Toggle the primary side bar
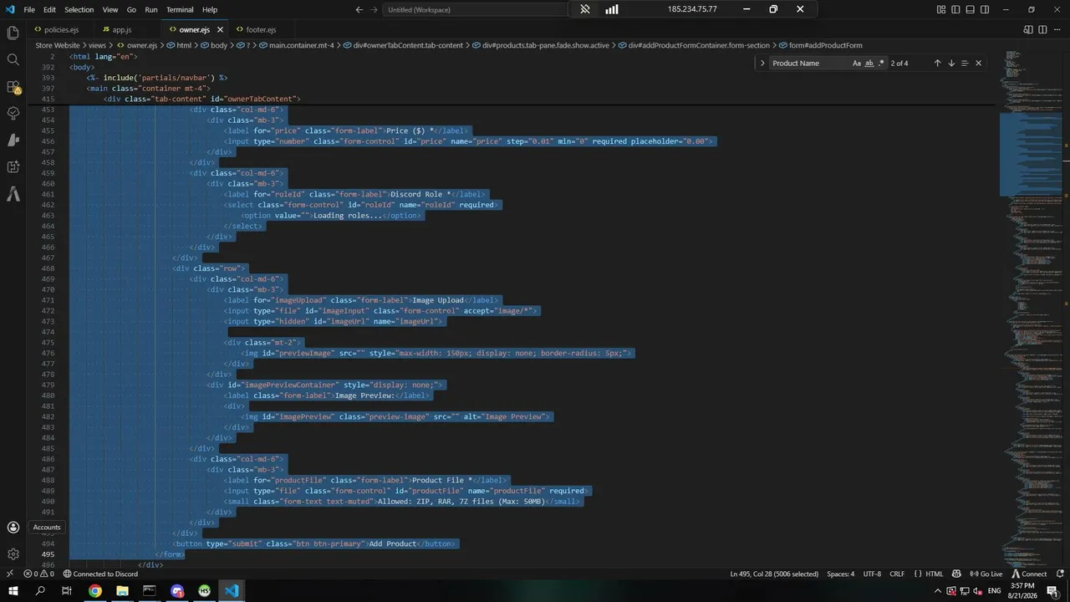1070x602 pixels. tap(955, 10)
